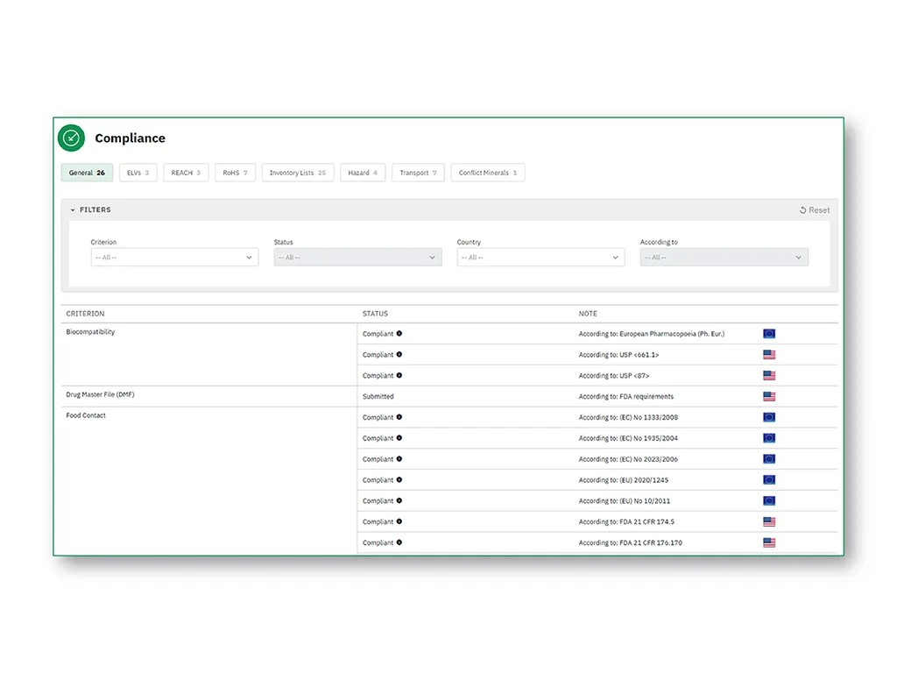This screenshot has width=897, height=673.
Task: Click the CRITERION column header
Action: click(85, 314)
